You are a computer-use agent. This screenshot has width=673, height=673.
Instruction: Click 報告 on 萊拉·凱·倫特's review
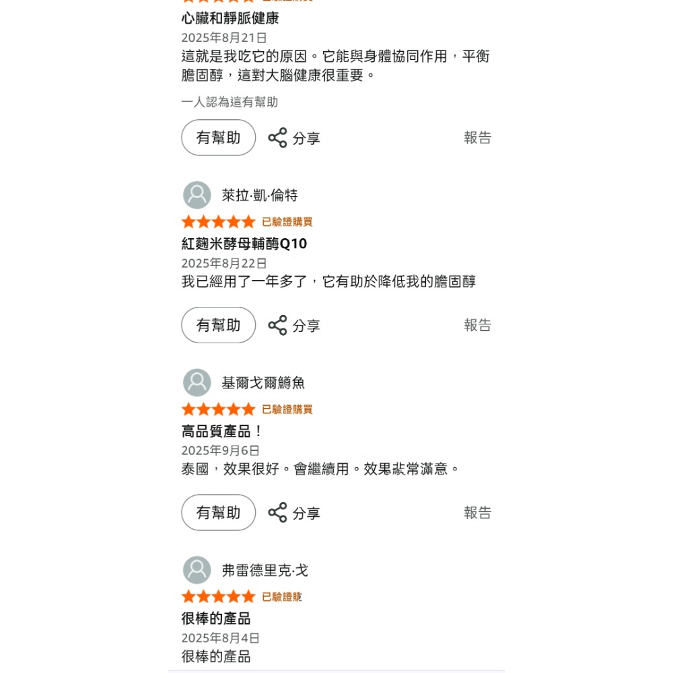click(478, 325)
